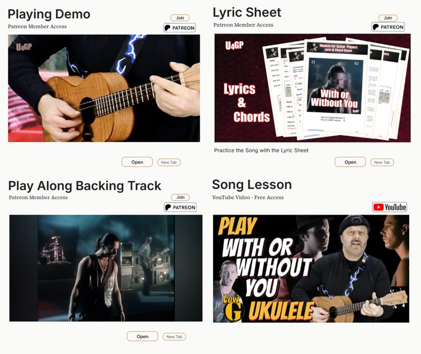Play the With or Without You lesson thumbnail
The image size is (421, 354).
pyautogui.click(x=311, y=269)
